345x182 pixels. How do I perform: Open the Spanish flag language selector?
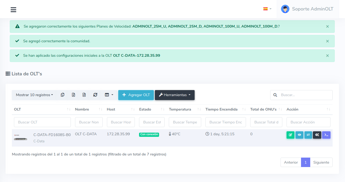click(x=267, y=9)
